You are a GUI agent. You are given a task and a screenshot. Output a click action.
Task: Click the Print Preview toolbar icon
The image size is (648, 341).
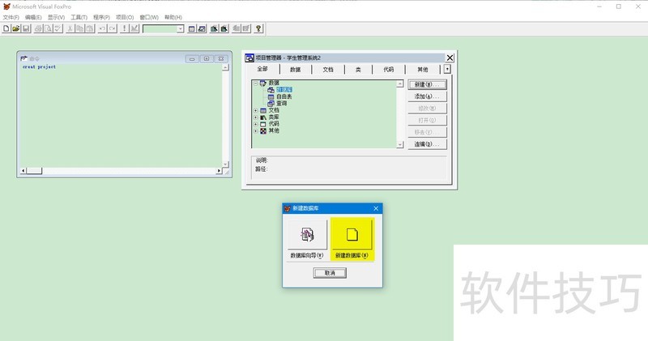coord(49,28)
